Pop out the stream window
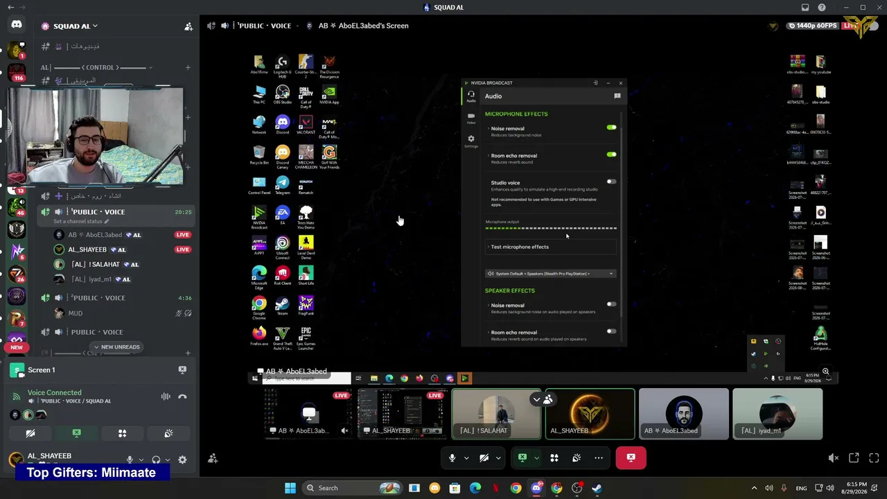Viewport: 887px width, 499px height. pyautogui.click(x=854, y=458)
